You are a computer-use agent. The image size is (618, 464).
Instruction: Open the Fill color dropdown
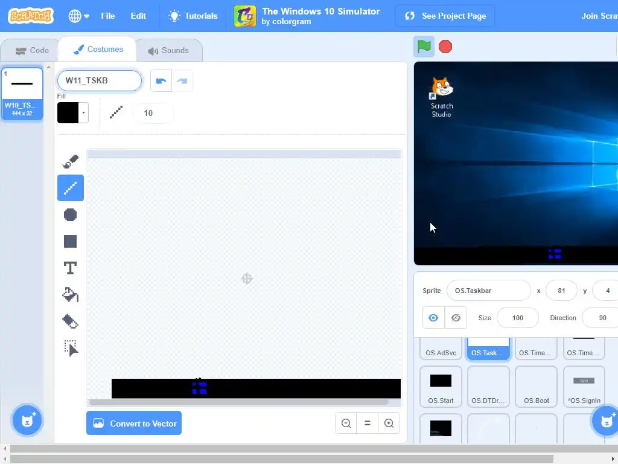pyautogui.click(x=83, y=113)
